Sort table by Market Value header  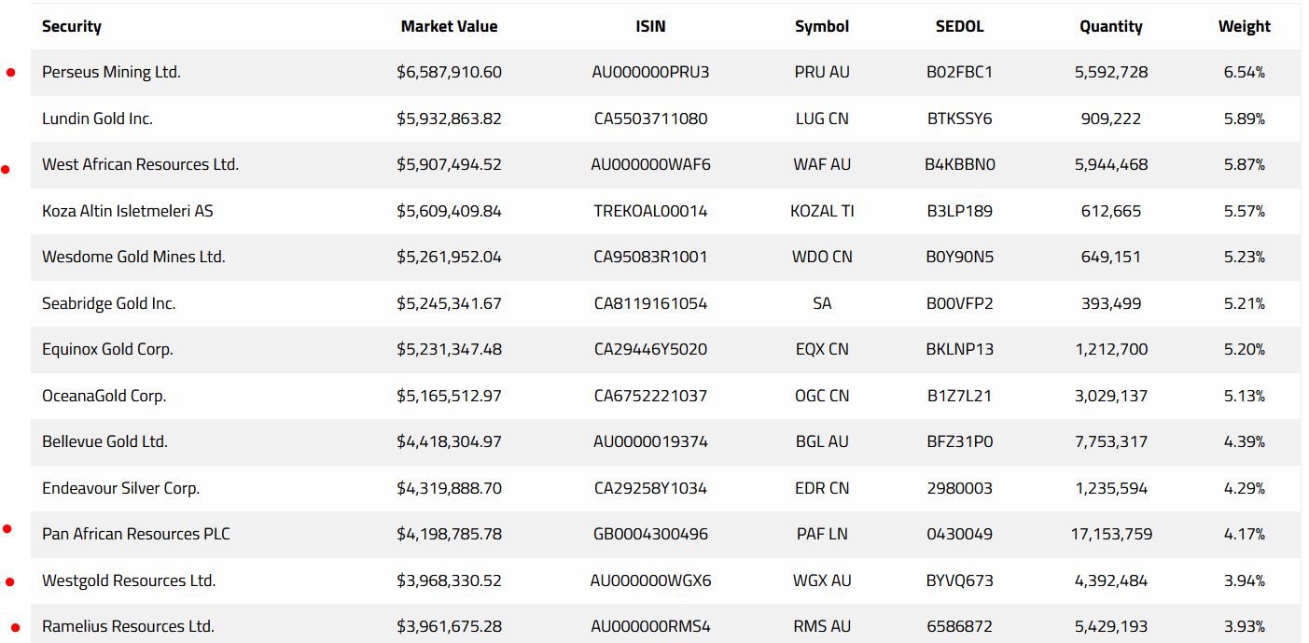(449, 26)
